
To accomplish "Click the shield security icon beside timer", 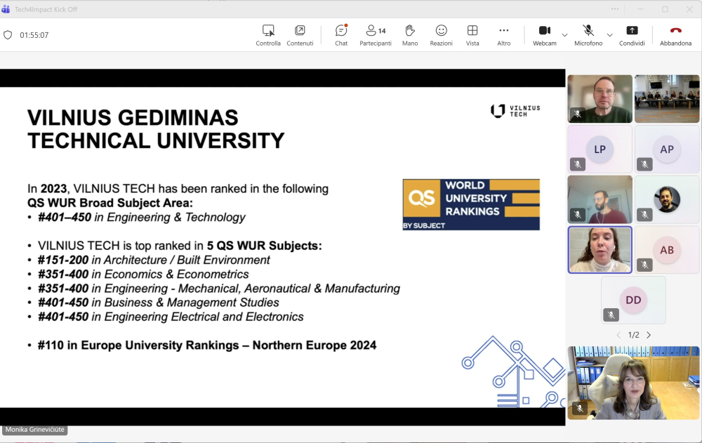I will click(8, 35).
